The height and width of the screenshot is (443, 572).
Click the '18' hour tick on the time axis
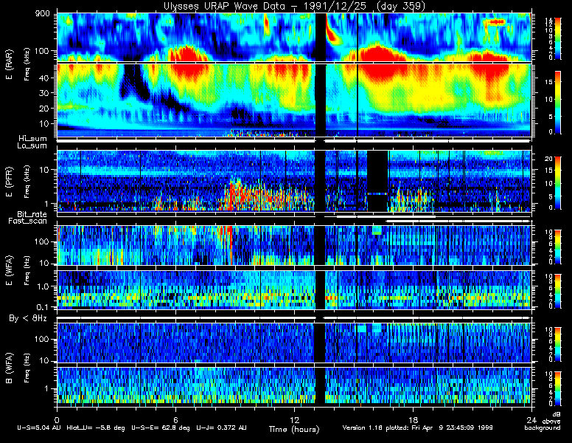tap(413, 419)
